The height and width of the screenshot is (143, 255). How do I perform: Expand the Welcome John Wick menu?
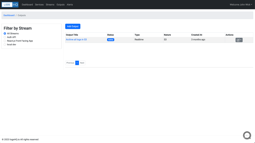[x=241, y=5]
